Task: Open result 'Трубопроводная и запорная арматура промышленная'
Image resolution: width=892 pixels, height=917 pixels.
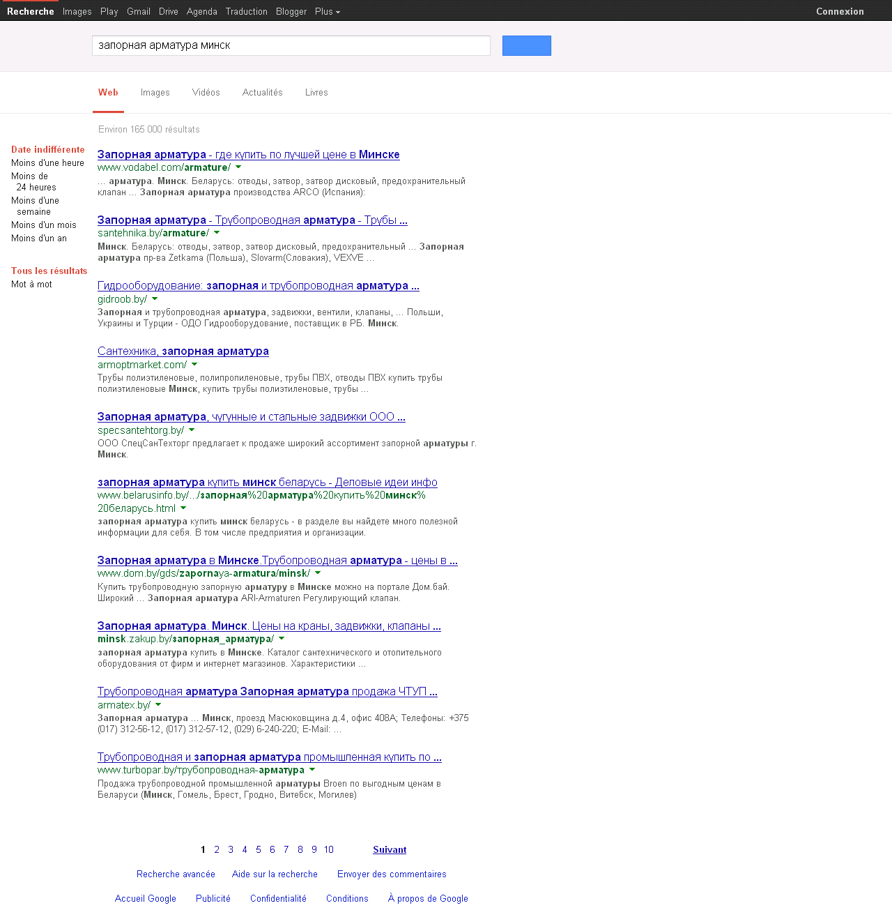Action: [270, 757]
